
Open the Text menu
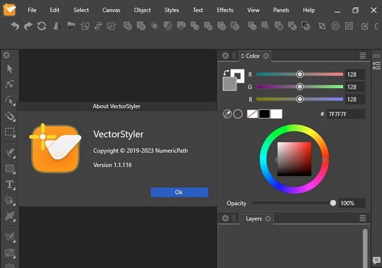pyautogui.click(x=198, y=10)
